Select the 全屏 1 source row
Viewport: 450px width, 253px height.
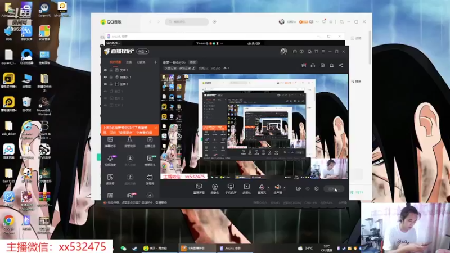point(130,84)
